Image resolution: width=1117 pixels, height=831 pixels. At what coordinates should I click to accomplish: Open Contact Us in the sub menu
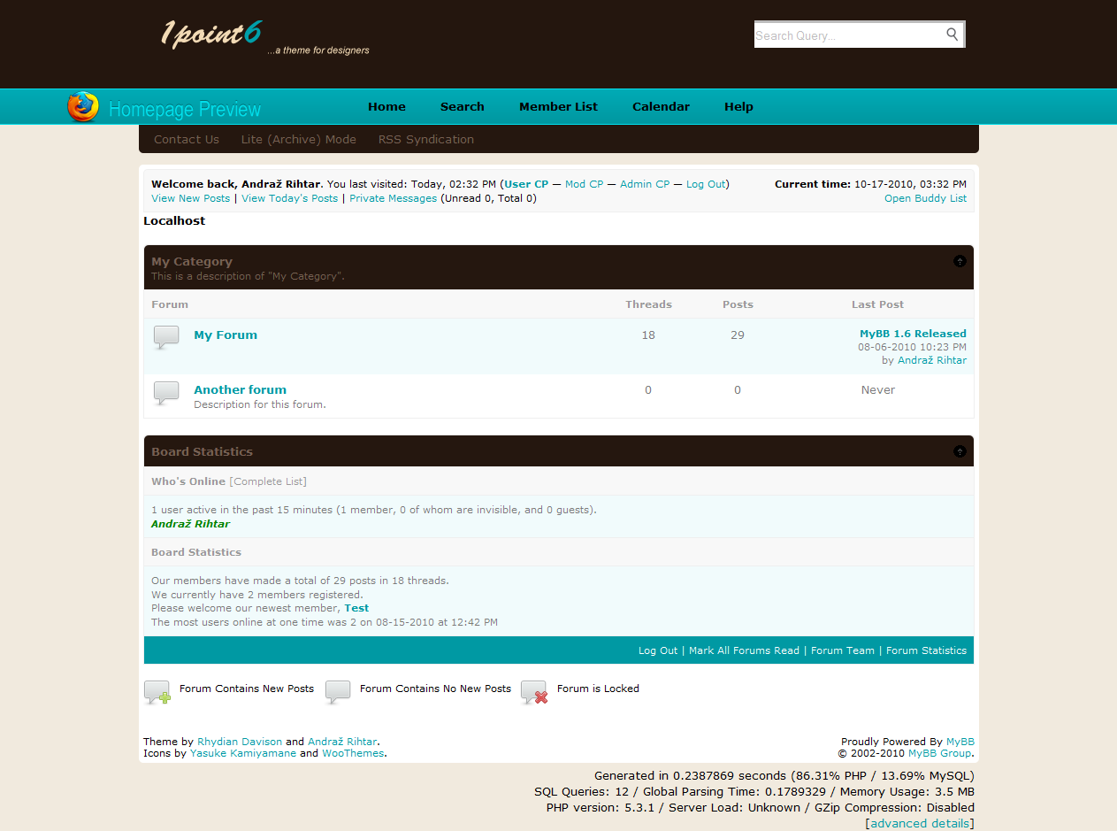click(187, 139)
